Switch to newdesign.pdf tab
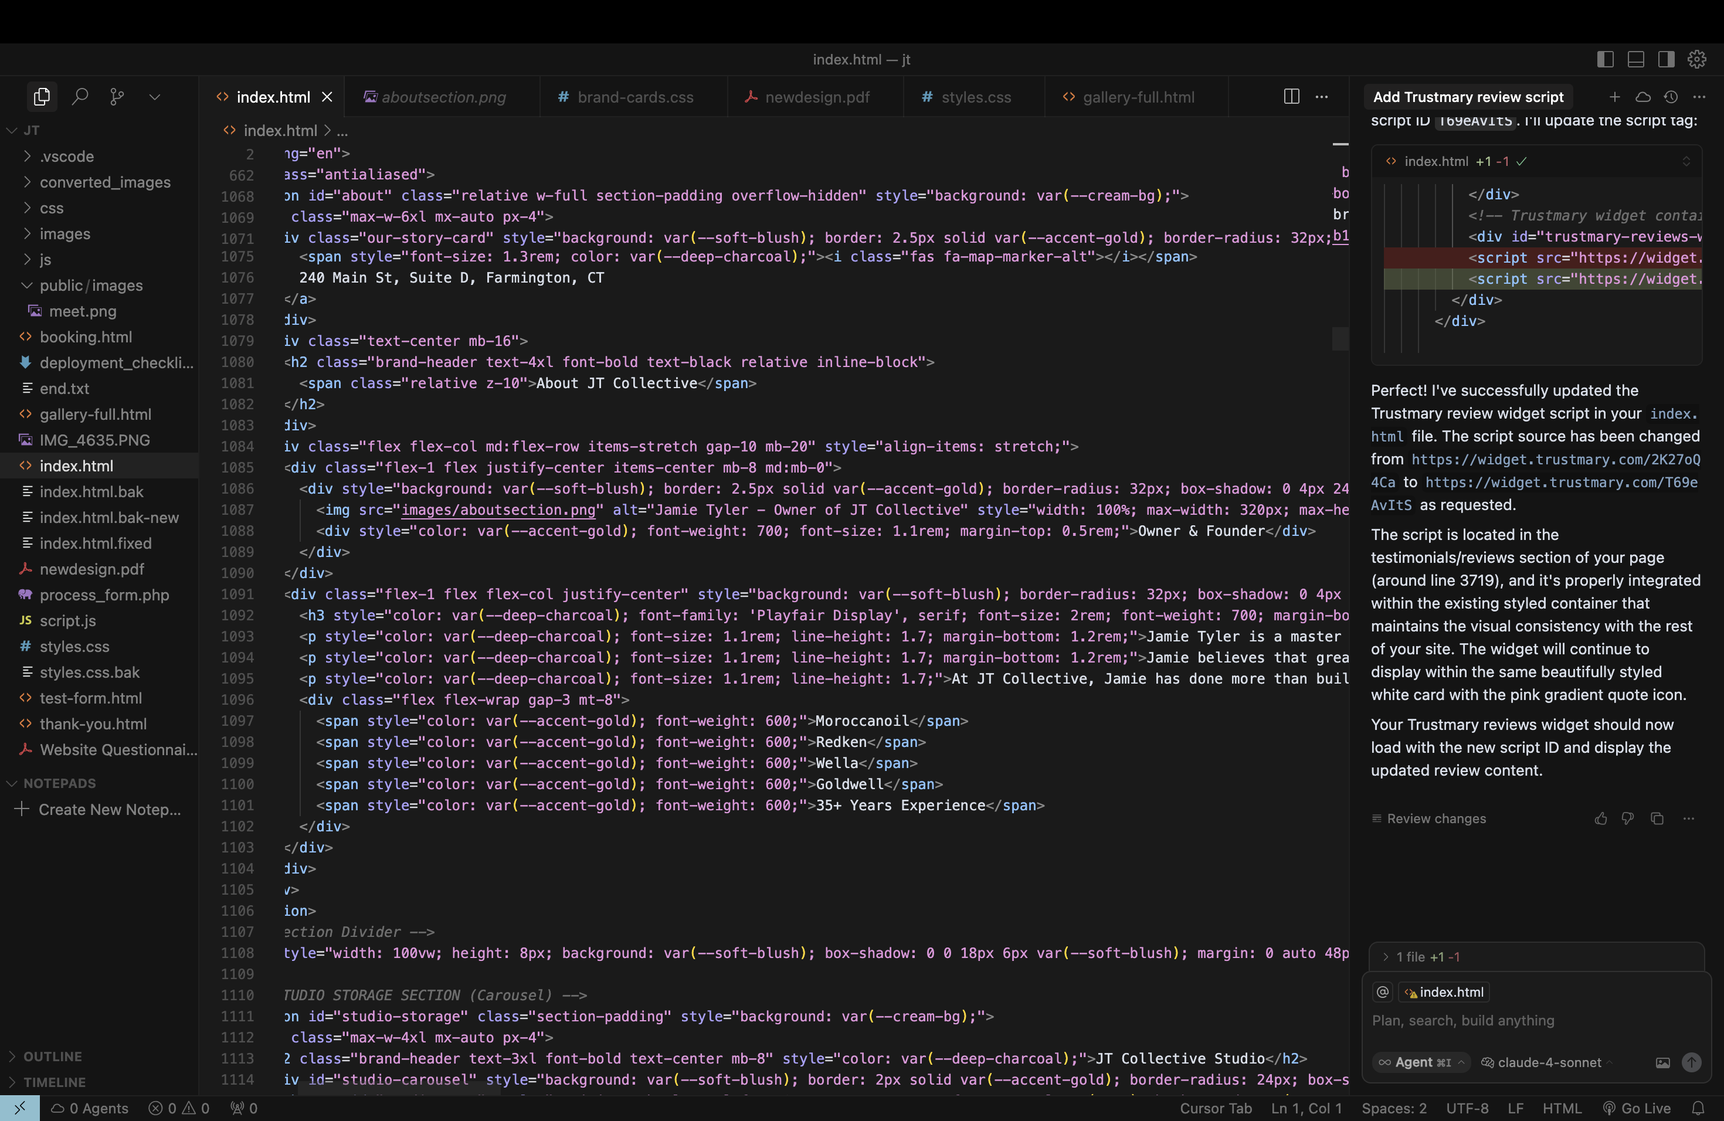This screenshot has height=1121, width=1724. (x=816, y=96)
